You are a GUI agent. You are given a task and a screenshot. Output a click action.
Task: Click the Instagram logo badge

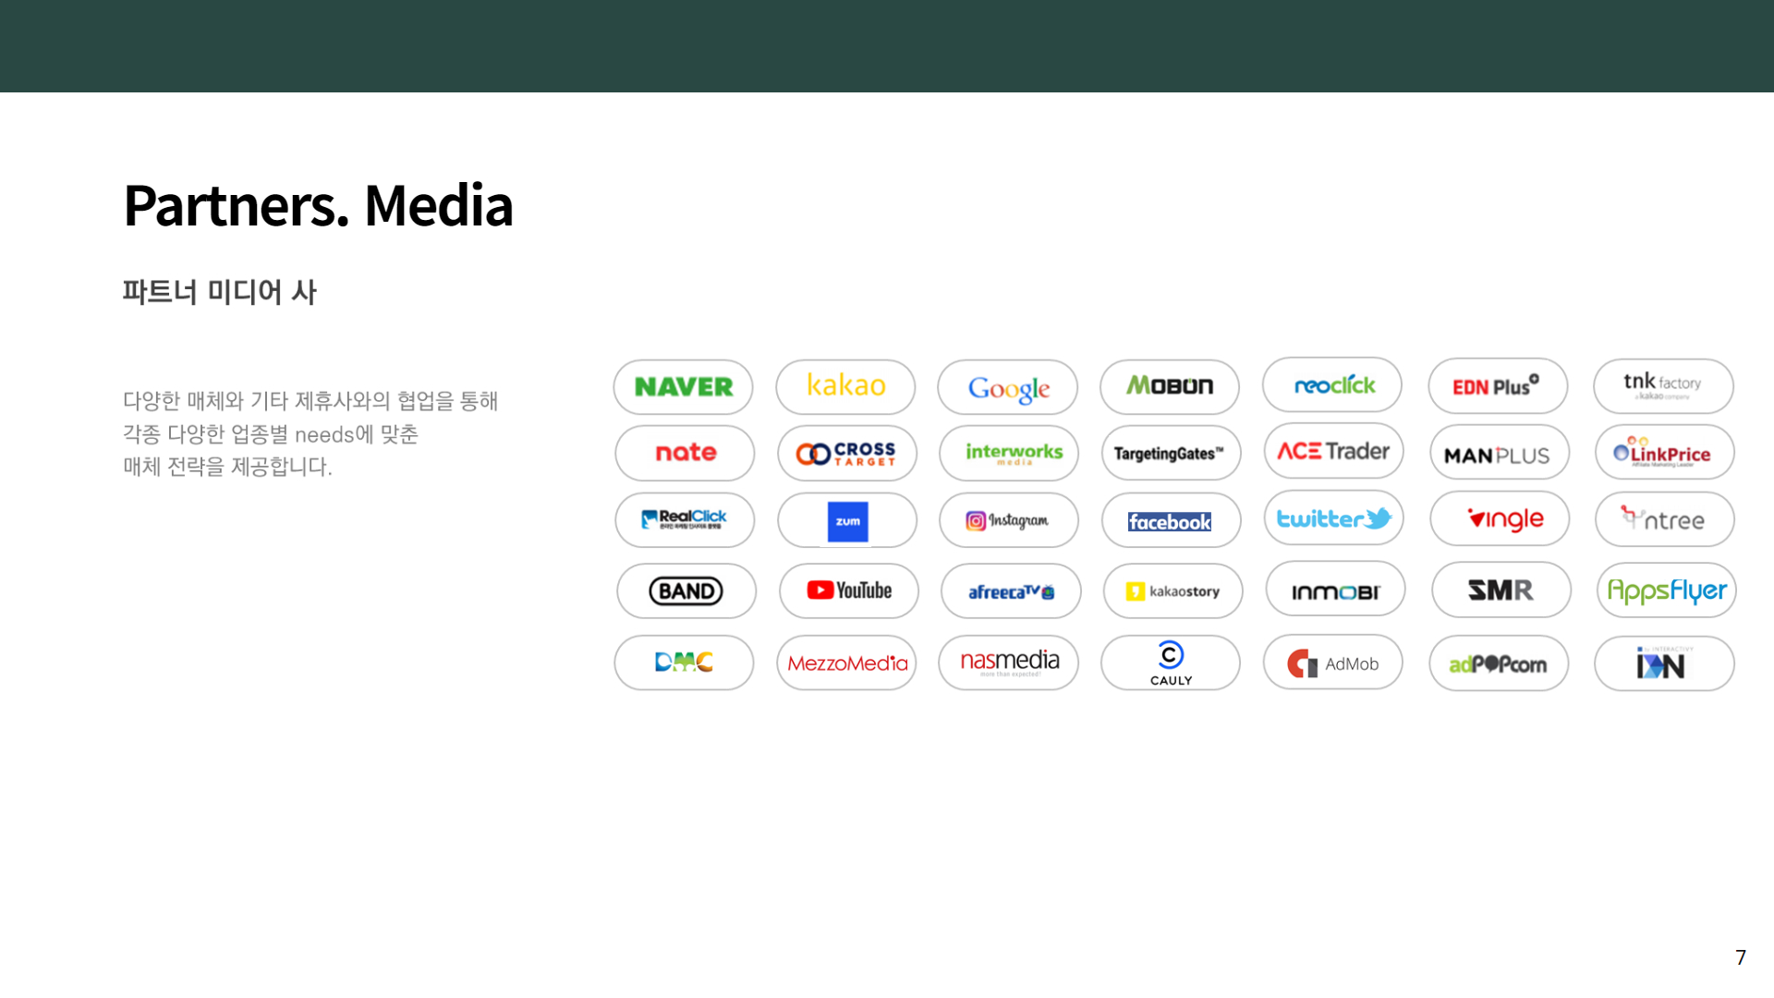click(1009, 520)
